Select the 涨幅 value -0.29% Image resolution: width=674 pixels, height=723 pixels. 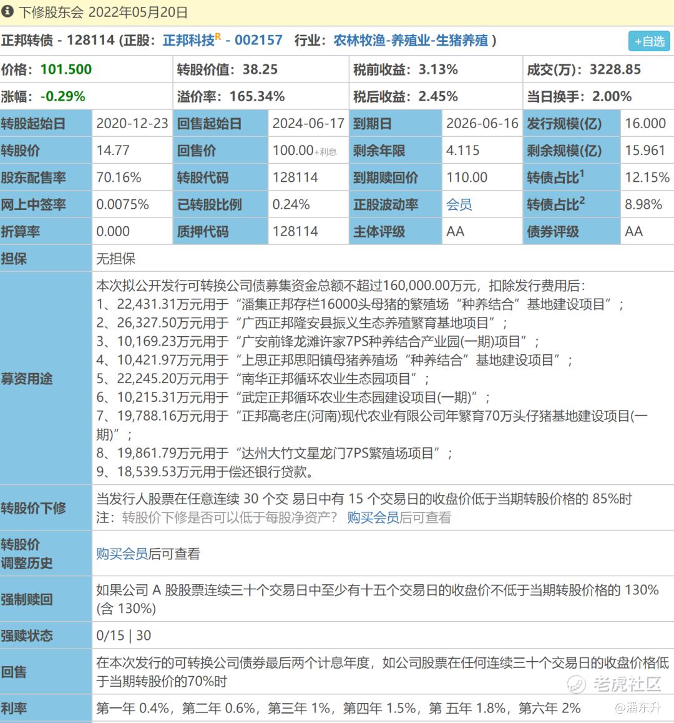click(x=62, y=96)
